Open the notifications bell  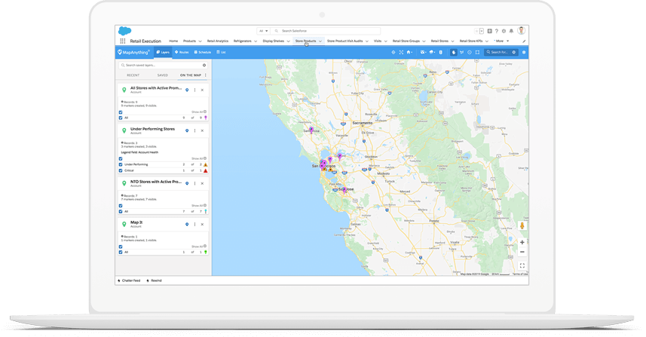(x=511, y=31)
